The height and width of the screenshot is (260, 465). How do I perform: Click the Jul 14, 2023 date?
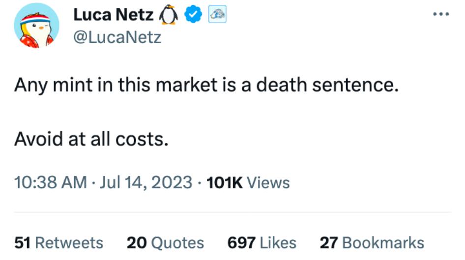145,182
